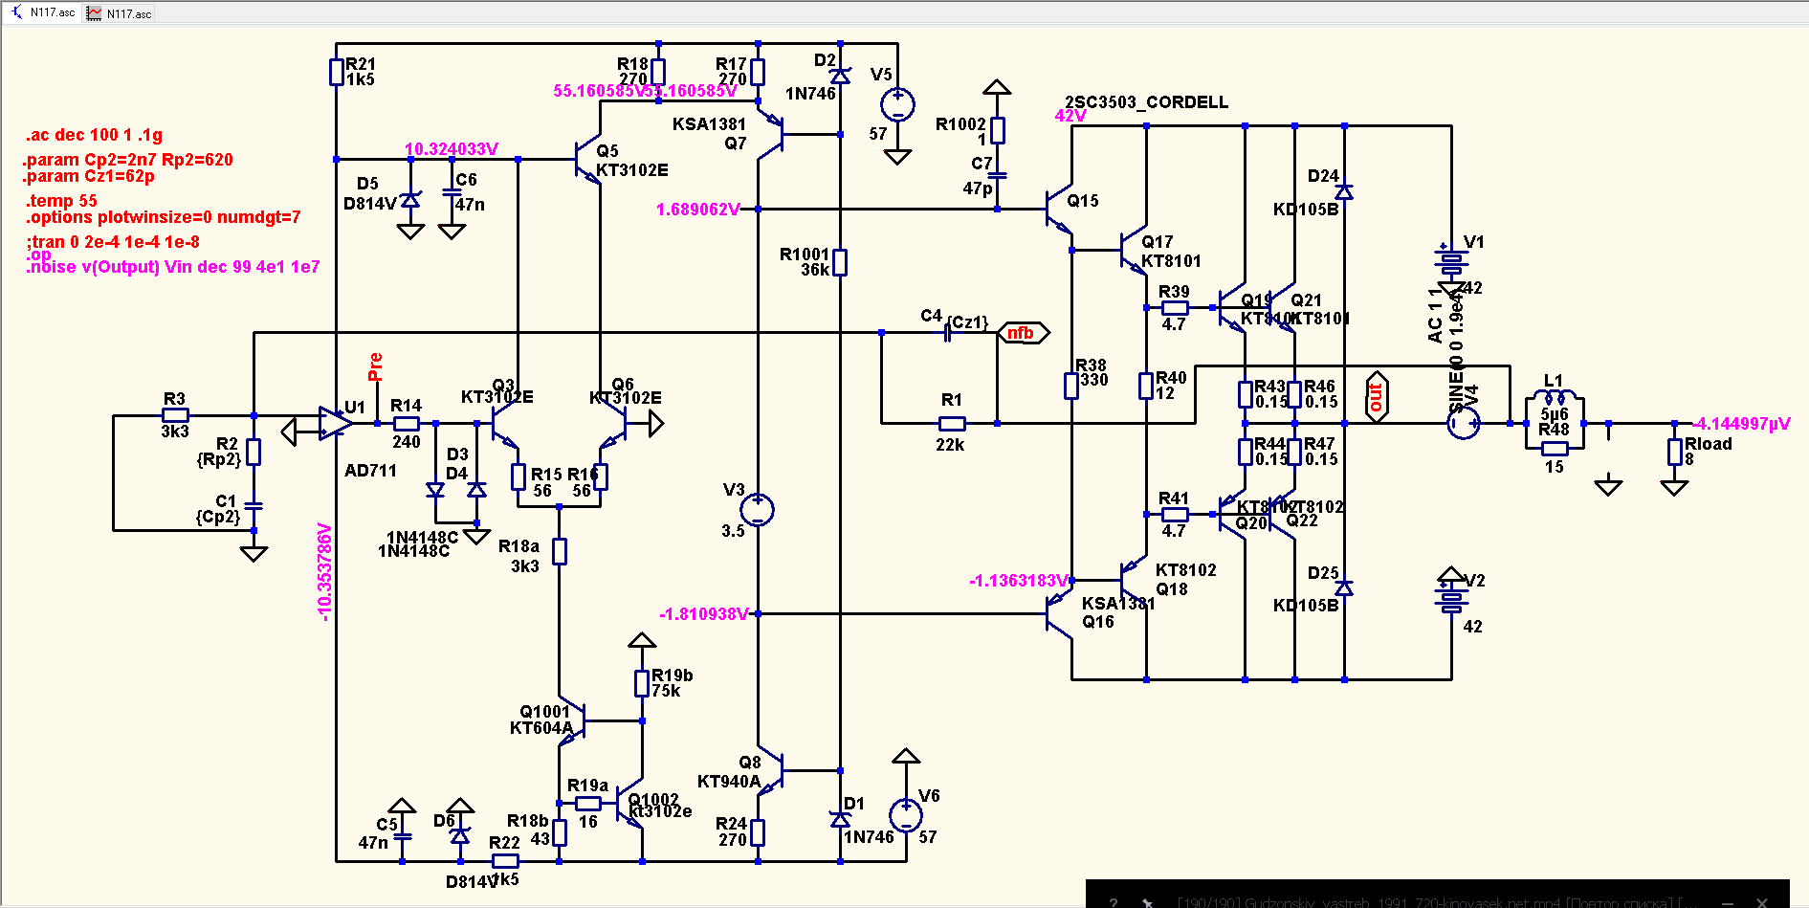Select the V2 battery symbol
Image resolution: width=1809 pixels, height=908 pixels.
[1451, 599]
